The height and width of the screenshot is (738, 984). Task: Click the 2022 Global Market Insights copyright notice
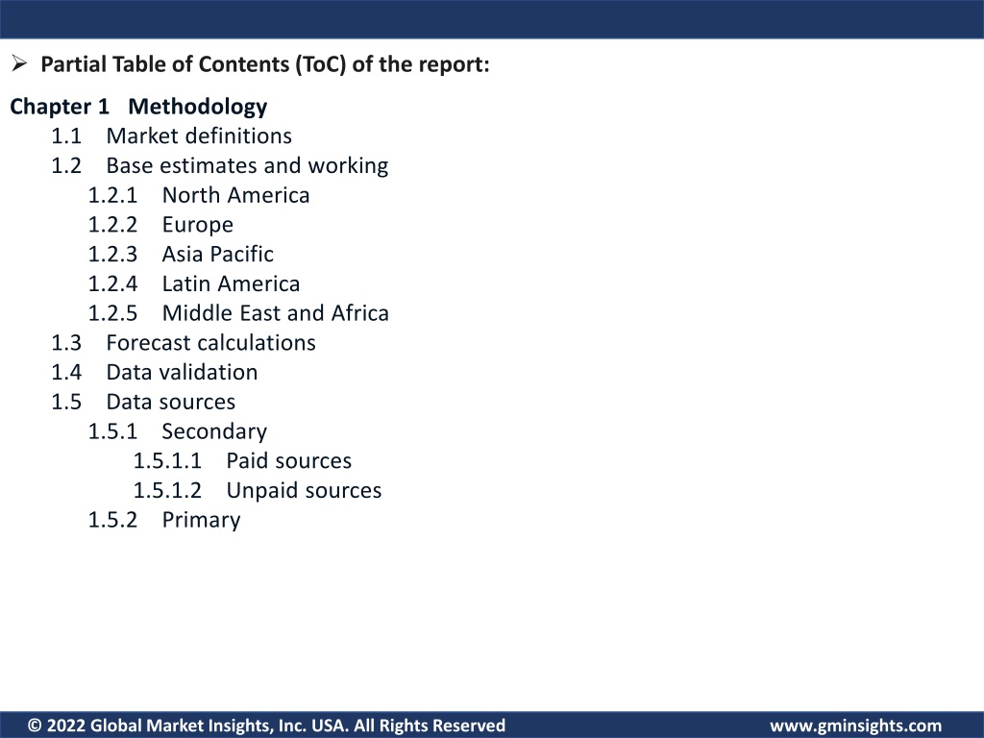(x=267, y=726)
